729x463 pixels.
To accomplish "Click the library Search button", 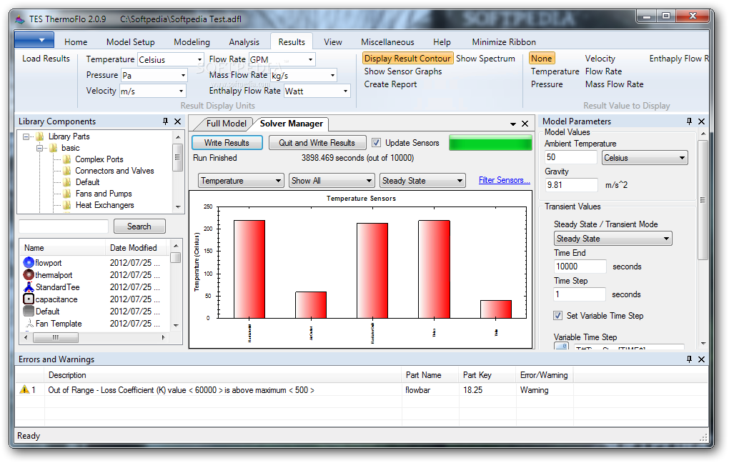I will (139, 226).
